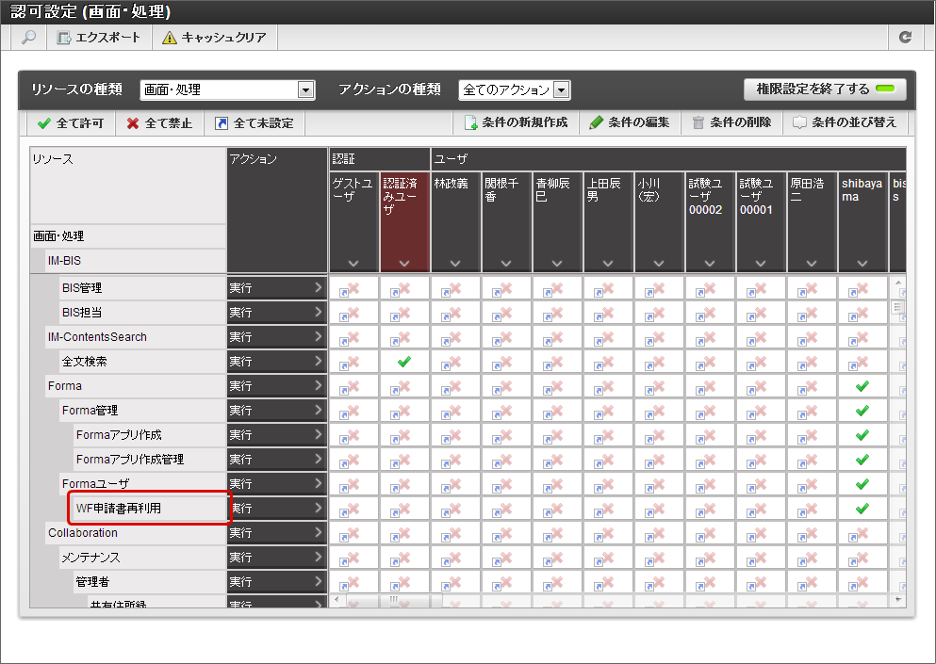The image size is (936, 664).
Task: Toggle BIS担当 permission for 林政義
Action: pos(455,313)
